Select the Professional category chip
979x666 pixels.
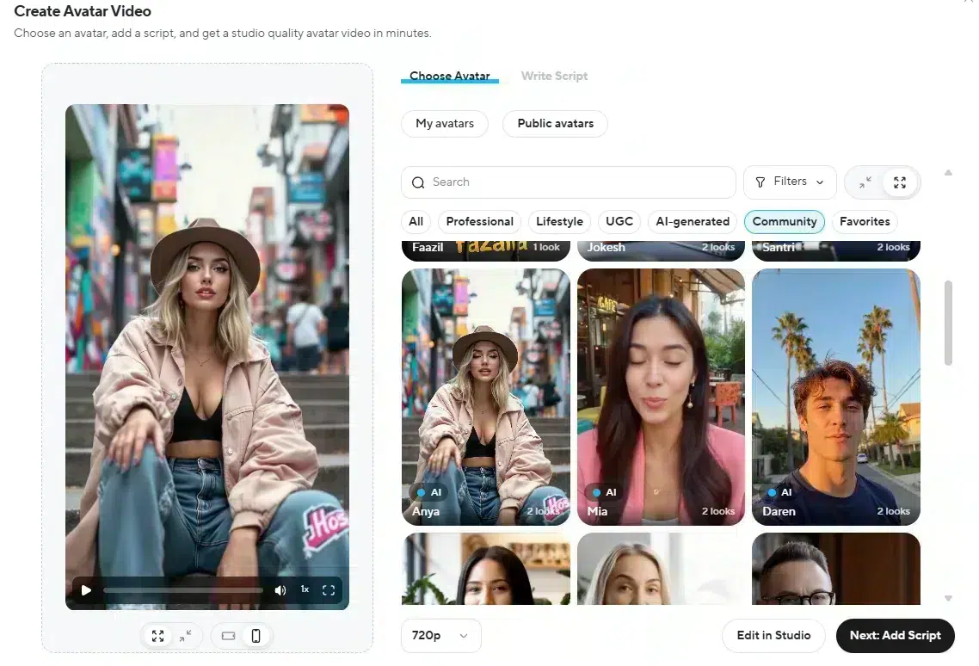click(x=479, y=222)
